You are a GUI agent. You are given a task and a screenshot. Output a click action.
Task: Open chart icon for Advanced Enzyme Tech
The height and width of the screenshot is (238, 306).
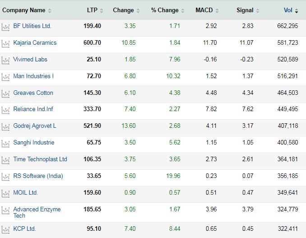tap(5, 210)
